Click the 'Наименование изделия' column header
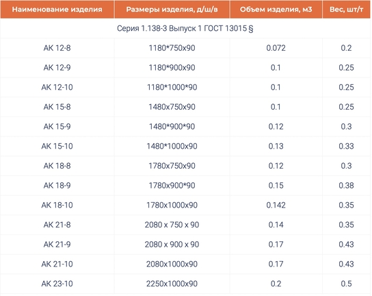The image size is (372, 296). (x=57, y=10)
